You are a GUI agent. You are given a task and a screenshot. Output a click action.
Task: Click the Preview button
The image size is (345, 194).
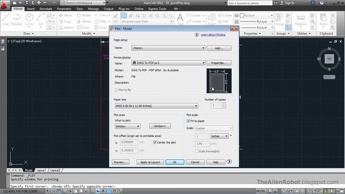(120, 162)
